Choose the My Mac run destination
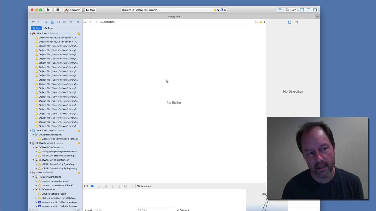Screen dimensions: 376x211 88,10
